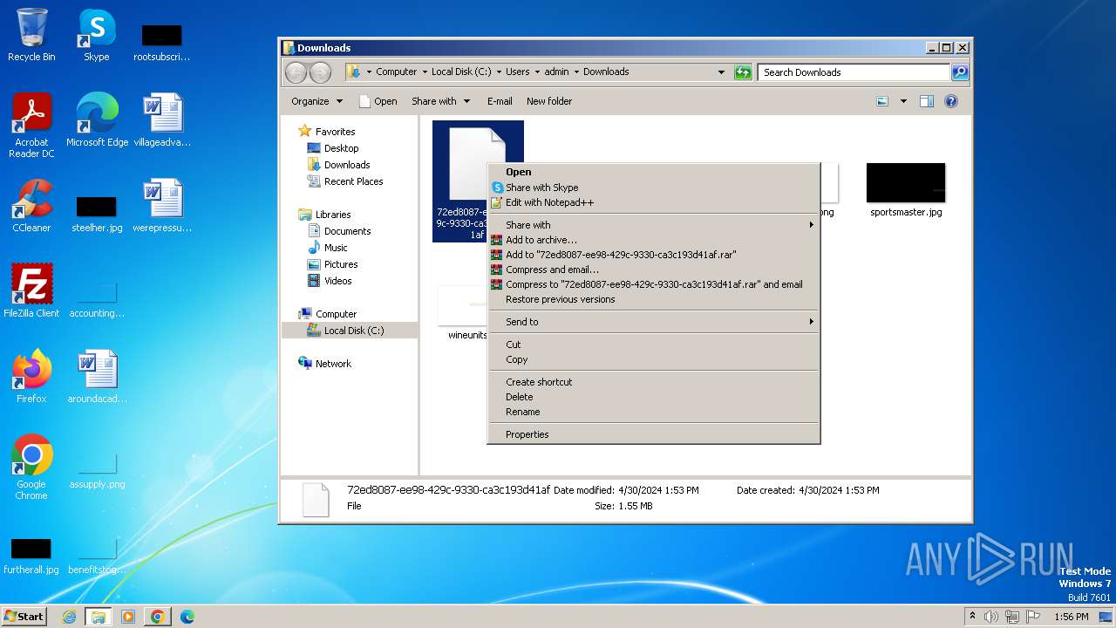The height and width of the screenshot is (628, 1116).
Task: Select the steelher.jpg desktop file
Action: [x=97, y=215]
